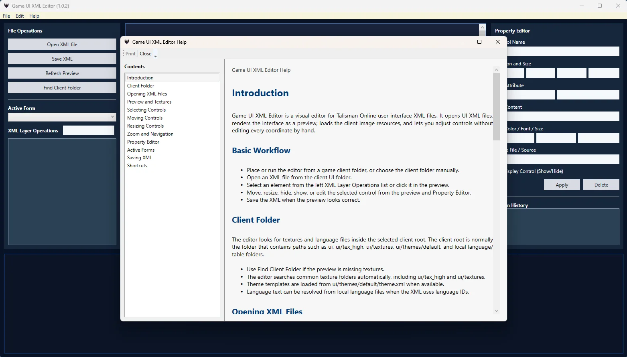Click the help content scrollbar up arrow
The width and height of the screenshot is (627, 357).
496,69
